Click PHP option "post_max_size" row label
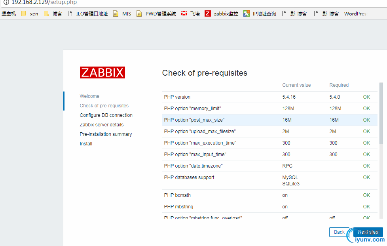387x246 pixels. (x=194, y=120)
